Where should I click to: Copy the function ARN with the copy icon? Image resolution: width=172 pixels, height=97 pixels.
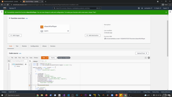[105, 39]
